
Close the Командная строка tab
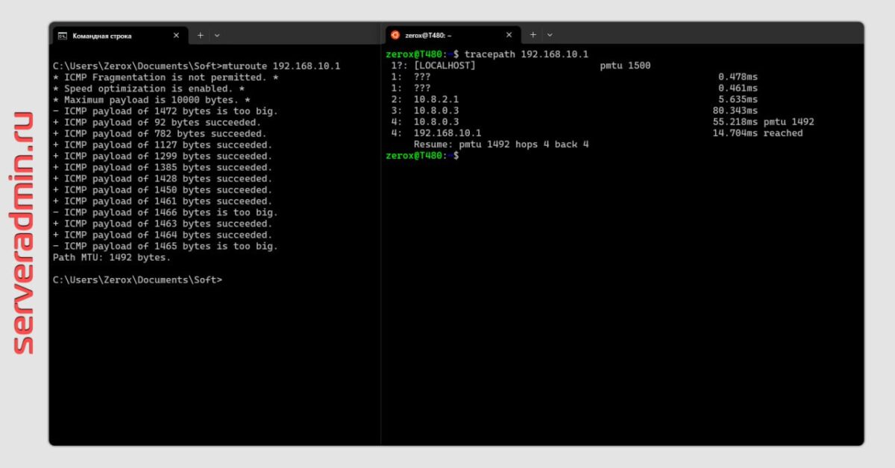[176, 35]
